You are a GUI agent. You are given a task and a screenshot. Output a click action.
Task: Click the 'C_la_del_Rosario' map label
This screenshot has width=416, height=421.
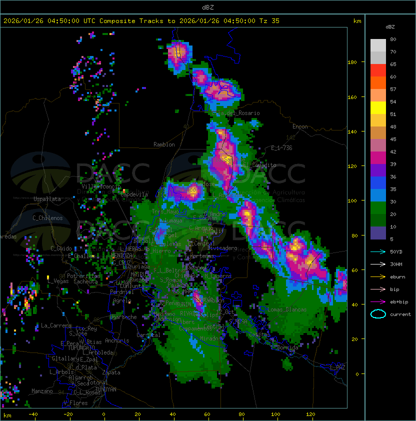pyautogui.click(x=235, y=113)
